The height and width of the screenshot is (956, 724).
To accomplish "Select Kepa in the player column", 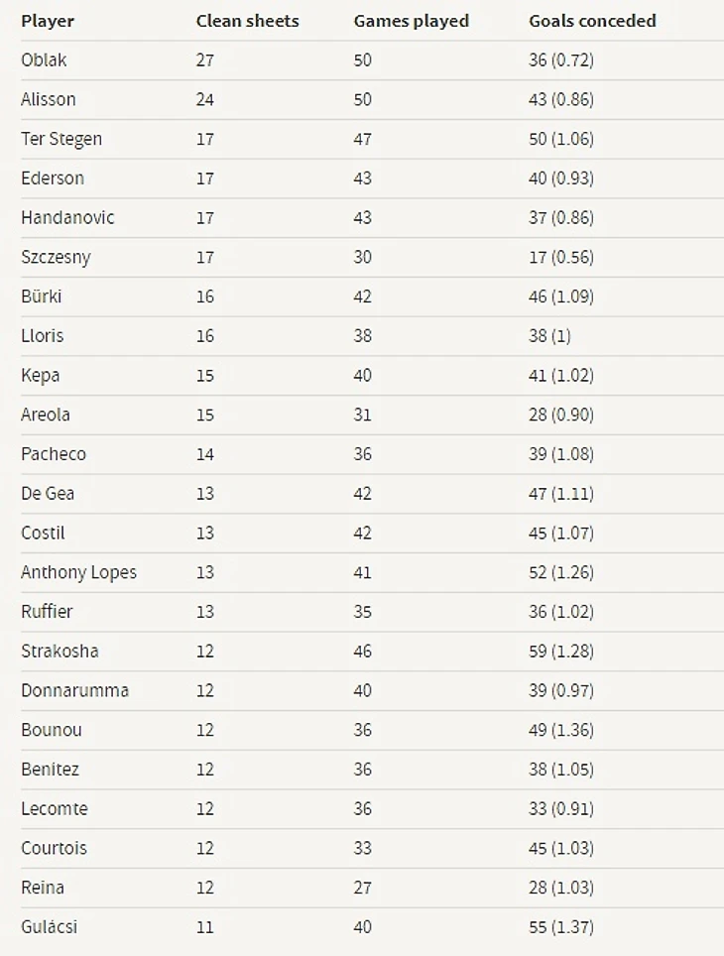I will click(x=41, y=376).
